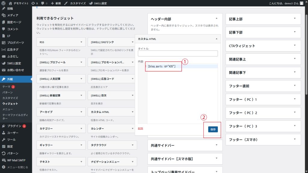This screenshot has height=173, width=308.
Task: Expand the 記事上部 widget area
Action: [295, 19]
